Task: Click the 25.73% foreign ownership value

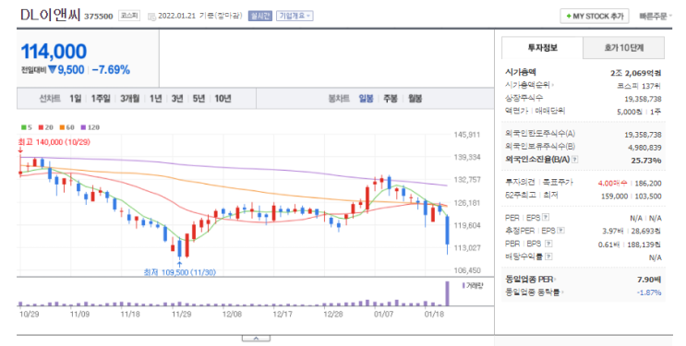Action: 646,161
